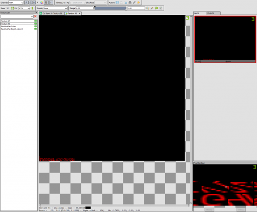257x212 pixels.
Task: Click the scroll down arrow of vertical scrollbar
Action: (191, 202)
